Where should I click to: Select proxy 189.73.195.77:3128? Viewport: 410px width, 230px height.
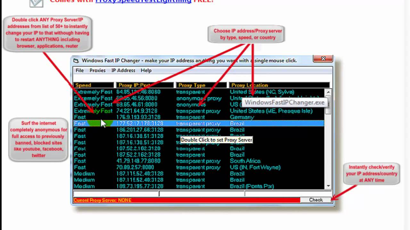click(140, 186)
